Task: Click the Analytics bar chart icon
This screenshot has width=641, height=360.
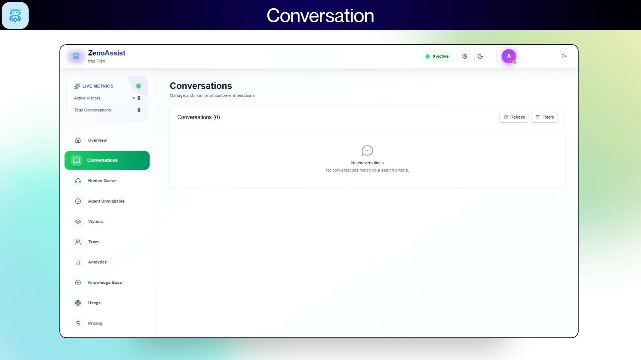Action: tap(77, 262)
